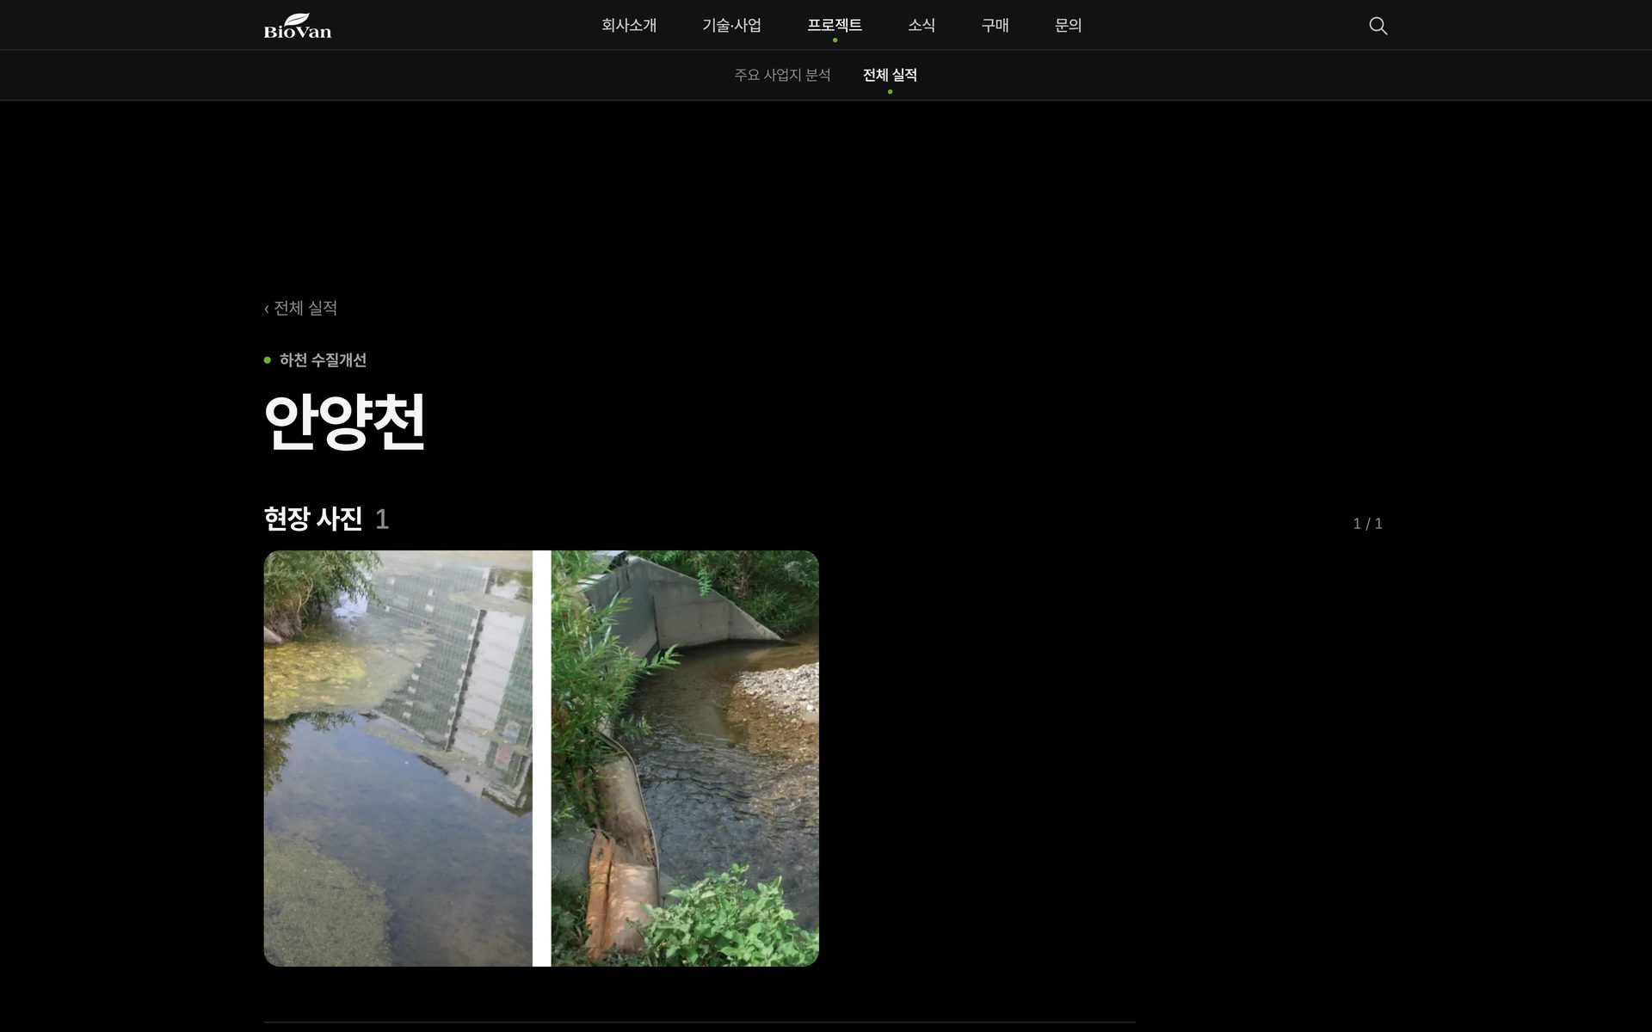The height and width of the screenshot is (1032, 1652).
Task: Open the 구매 menu
Action: tap(995, 26)
